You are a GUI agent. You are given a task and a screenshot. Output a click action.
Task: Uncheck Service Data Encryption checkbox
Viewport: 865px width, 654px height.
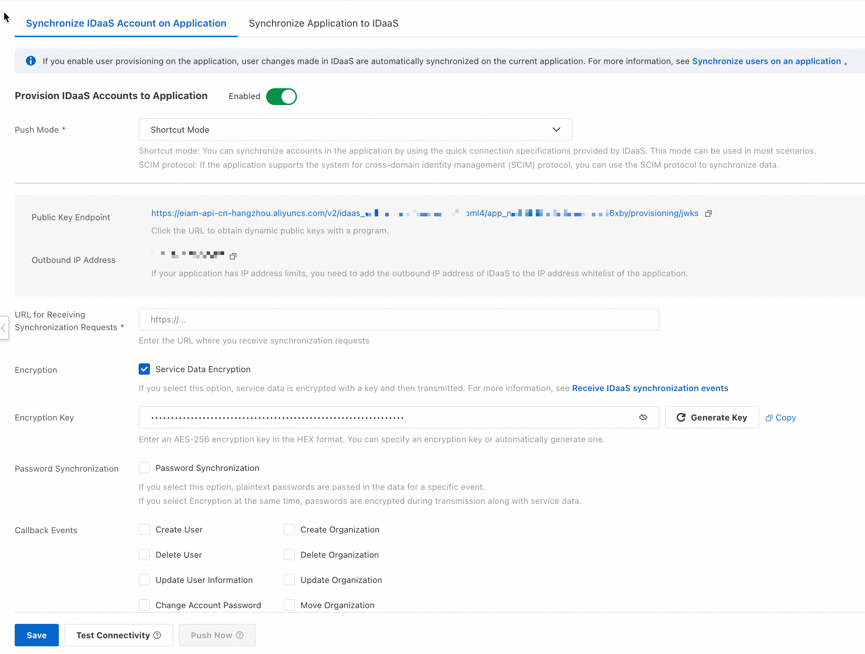144,369
